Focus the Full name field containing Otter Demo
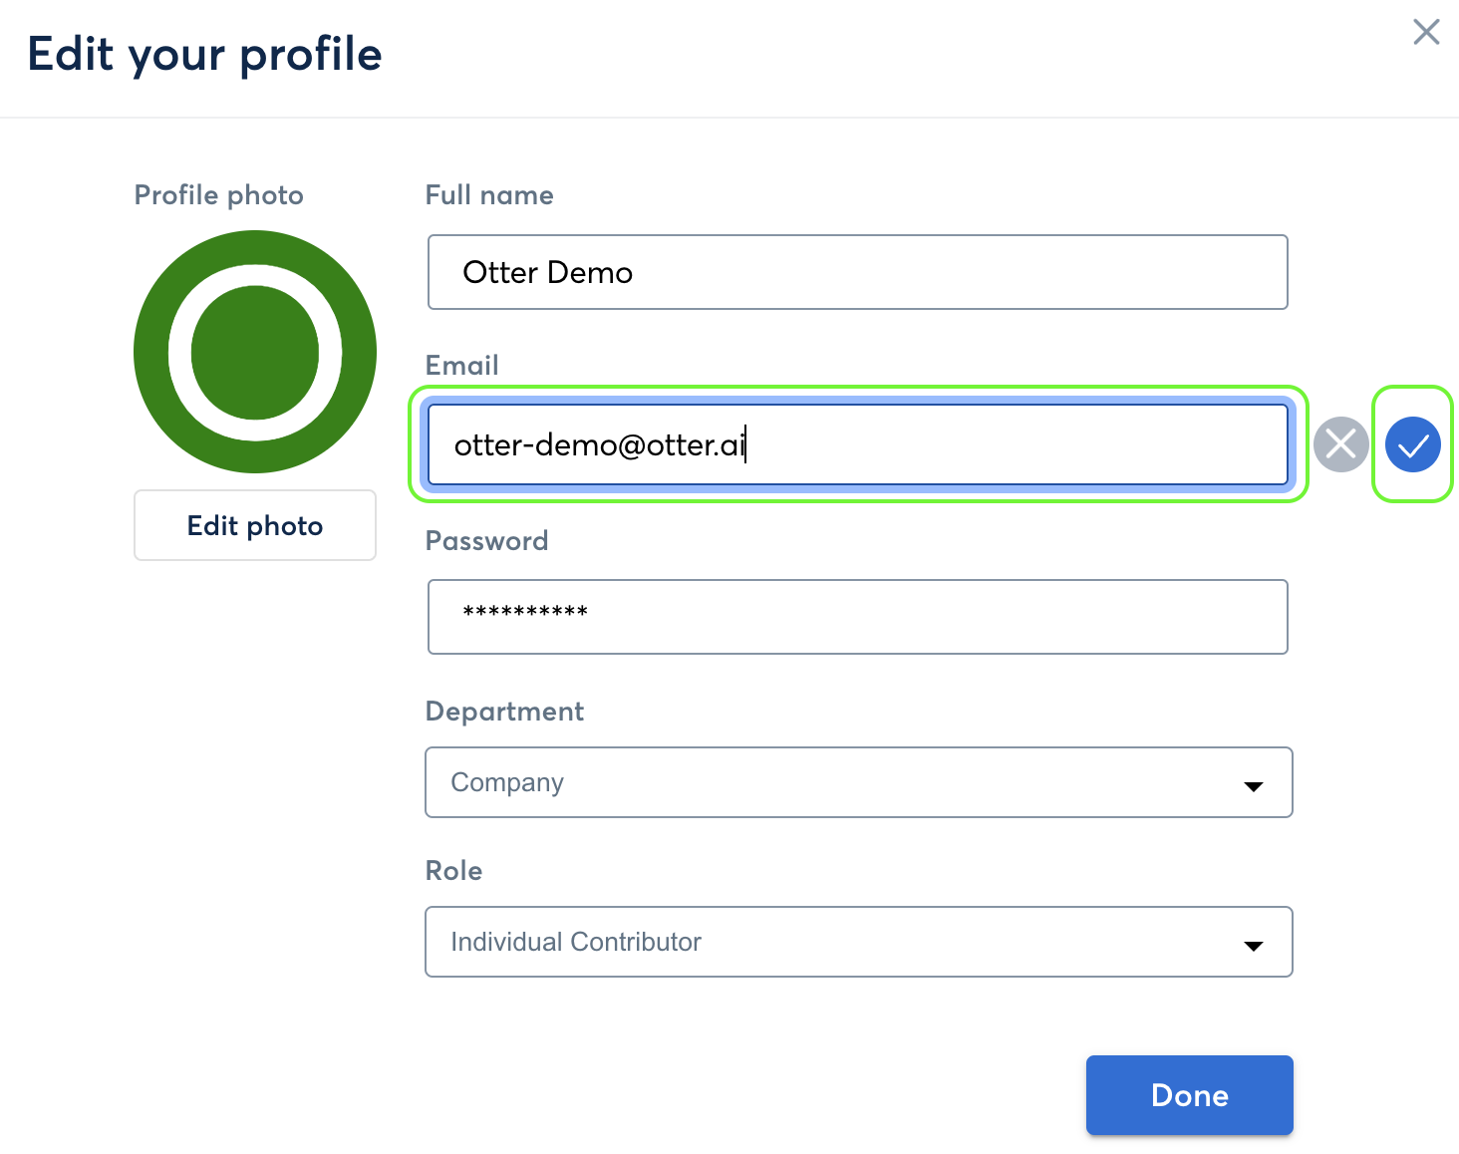This screenshot has width=1459, height=1154. [x=857, y=272]
